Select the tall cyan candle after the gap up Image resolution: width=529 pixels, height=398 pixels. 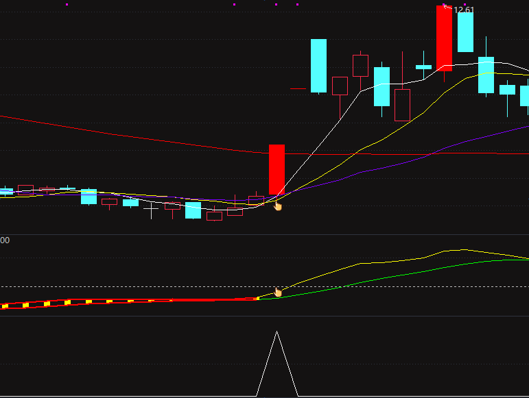click(318, 66)
